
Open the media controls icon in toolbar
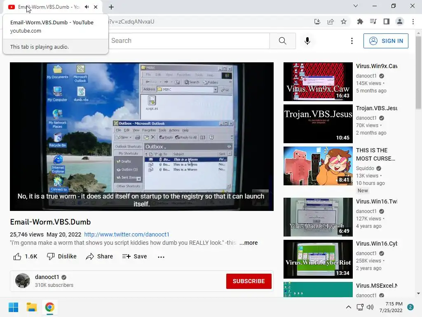[373, 21]
